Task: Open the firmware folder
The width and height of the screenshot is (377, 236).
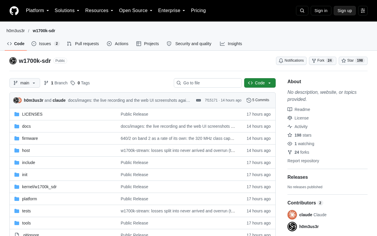Action: (x=30, y=138)
